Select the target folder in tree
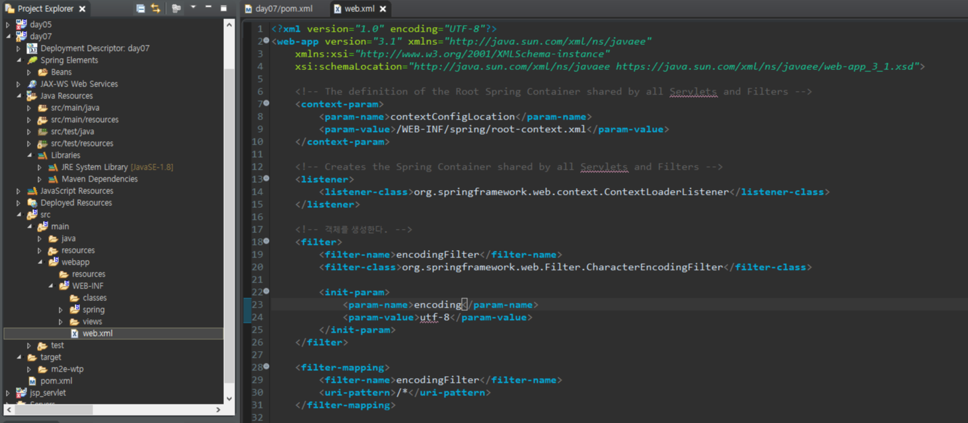This screenshot has width=968, height=423. click(x=51, y=357)
